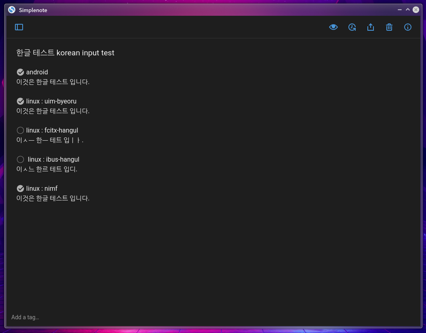Uncheck the linux : nimf checkbox
426x333 pixels.
(x=20, y=188)
